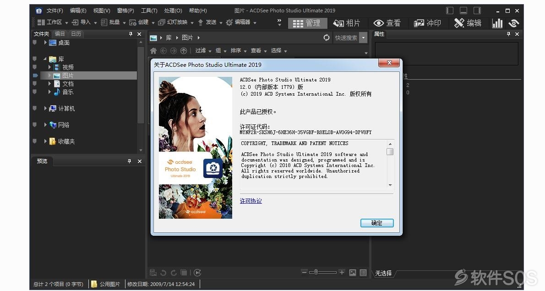Open the 视图(V) menu

[x=102, y=11]
